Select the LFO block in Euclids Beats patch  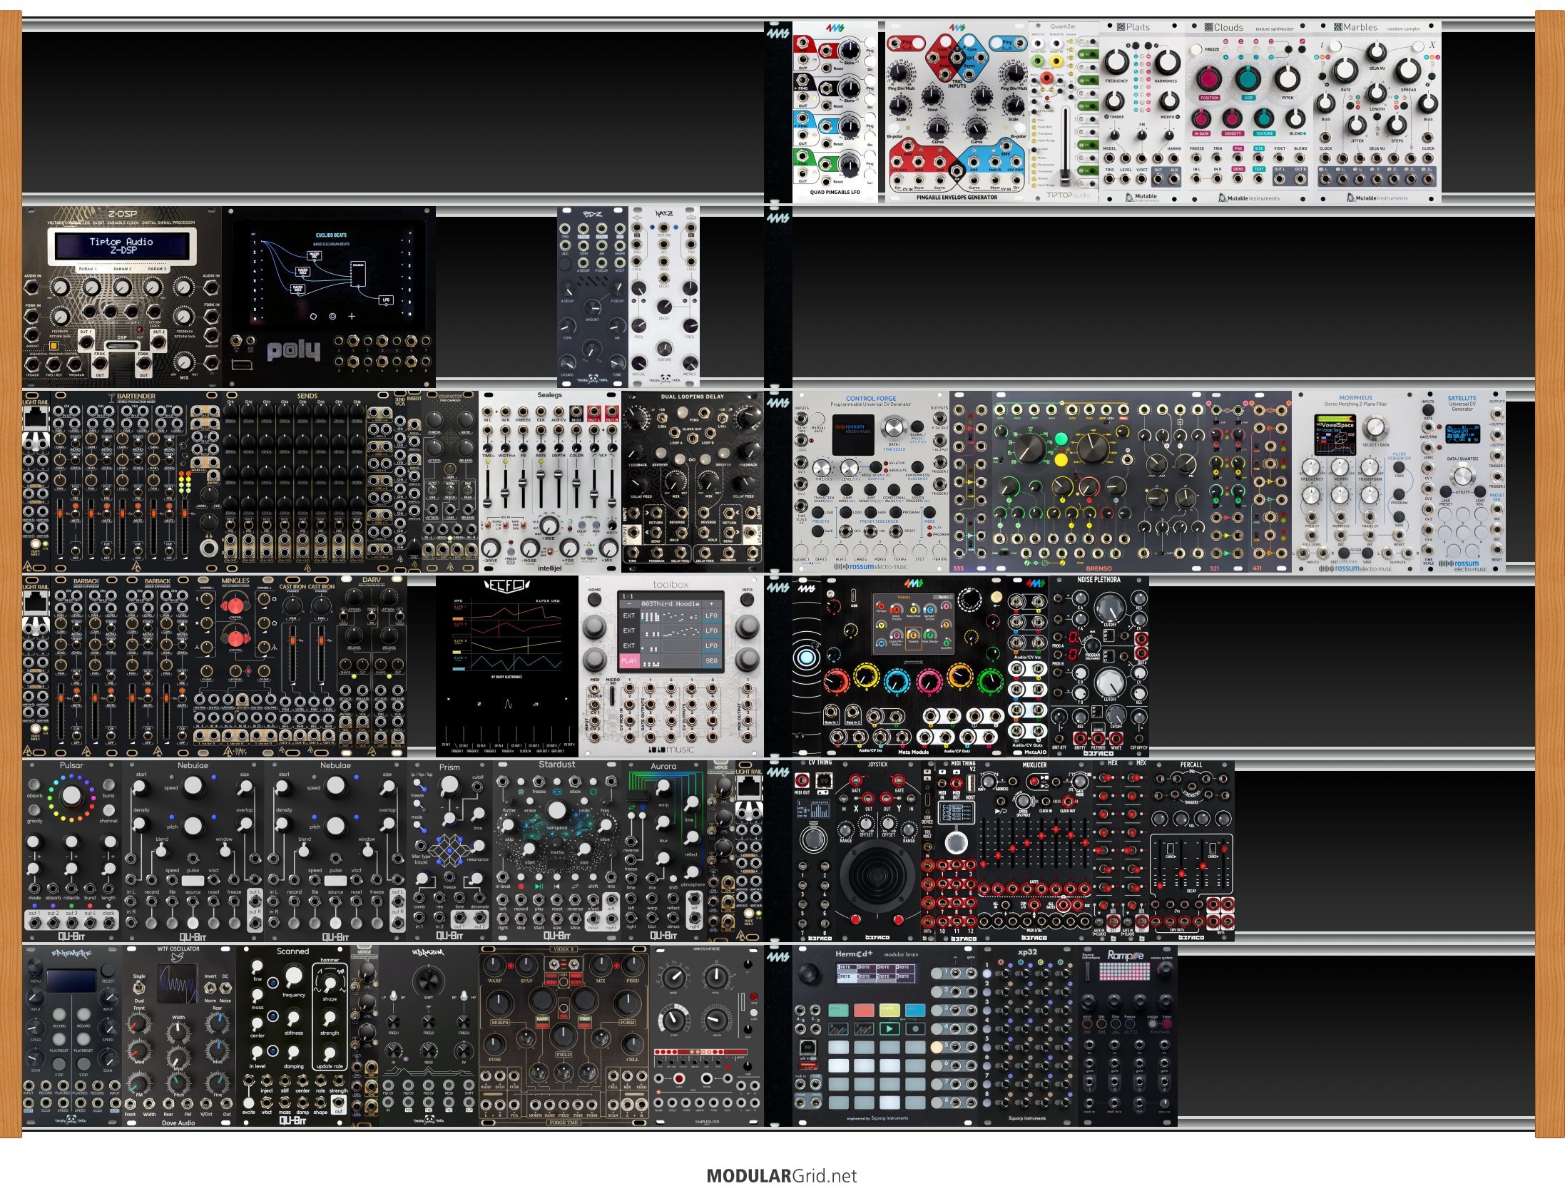coord(386,300)
